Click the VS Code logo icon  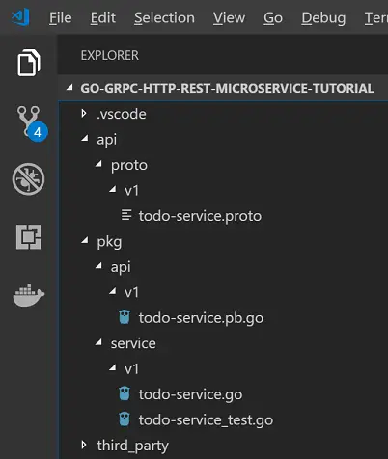tap(20, 17)
